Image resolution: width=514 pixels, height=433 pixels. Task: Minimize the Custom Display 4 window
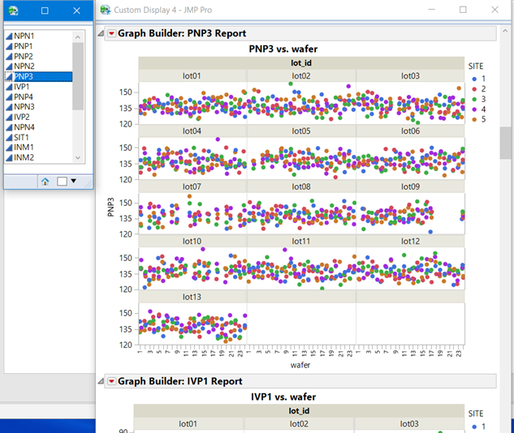431,10
